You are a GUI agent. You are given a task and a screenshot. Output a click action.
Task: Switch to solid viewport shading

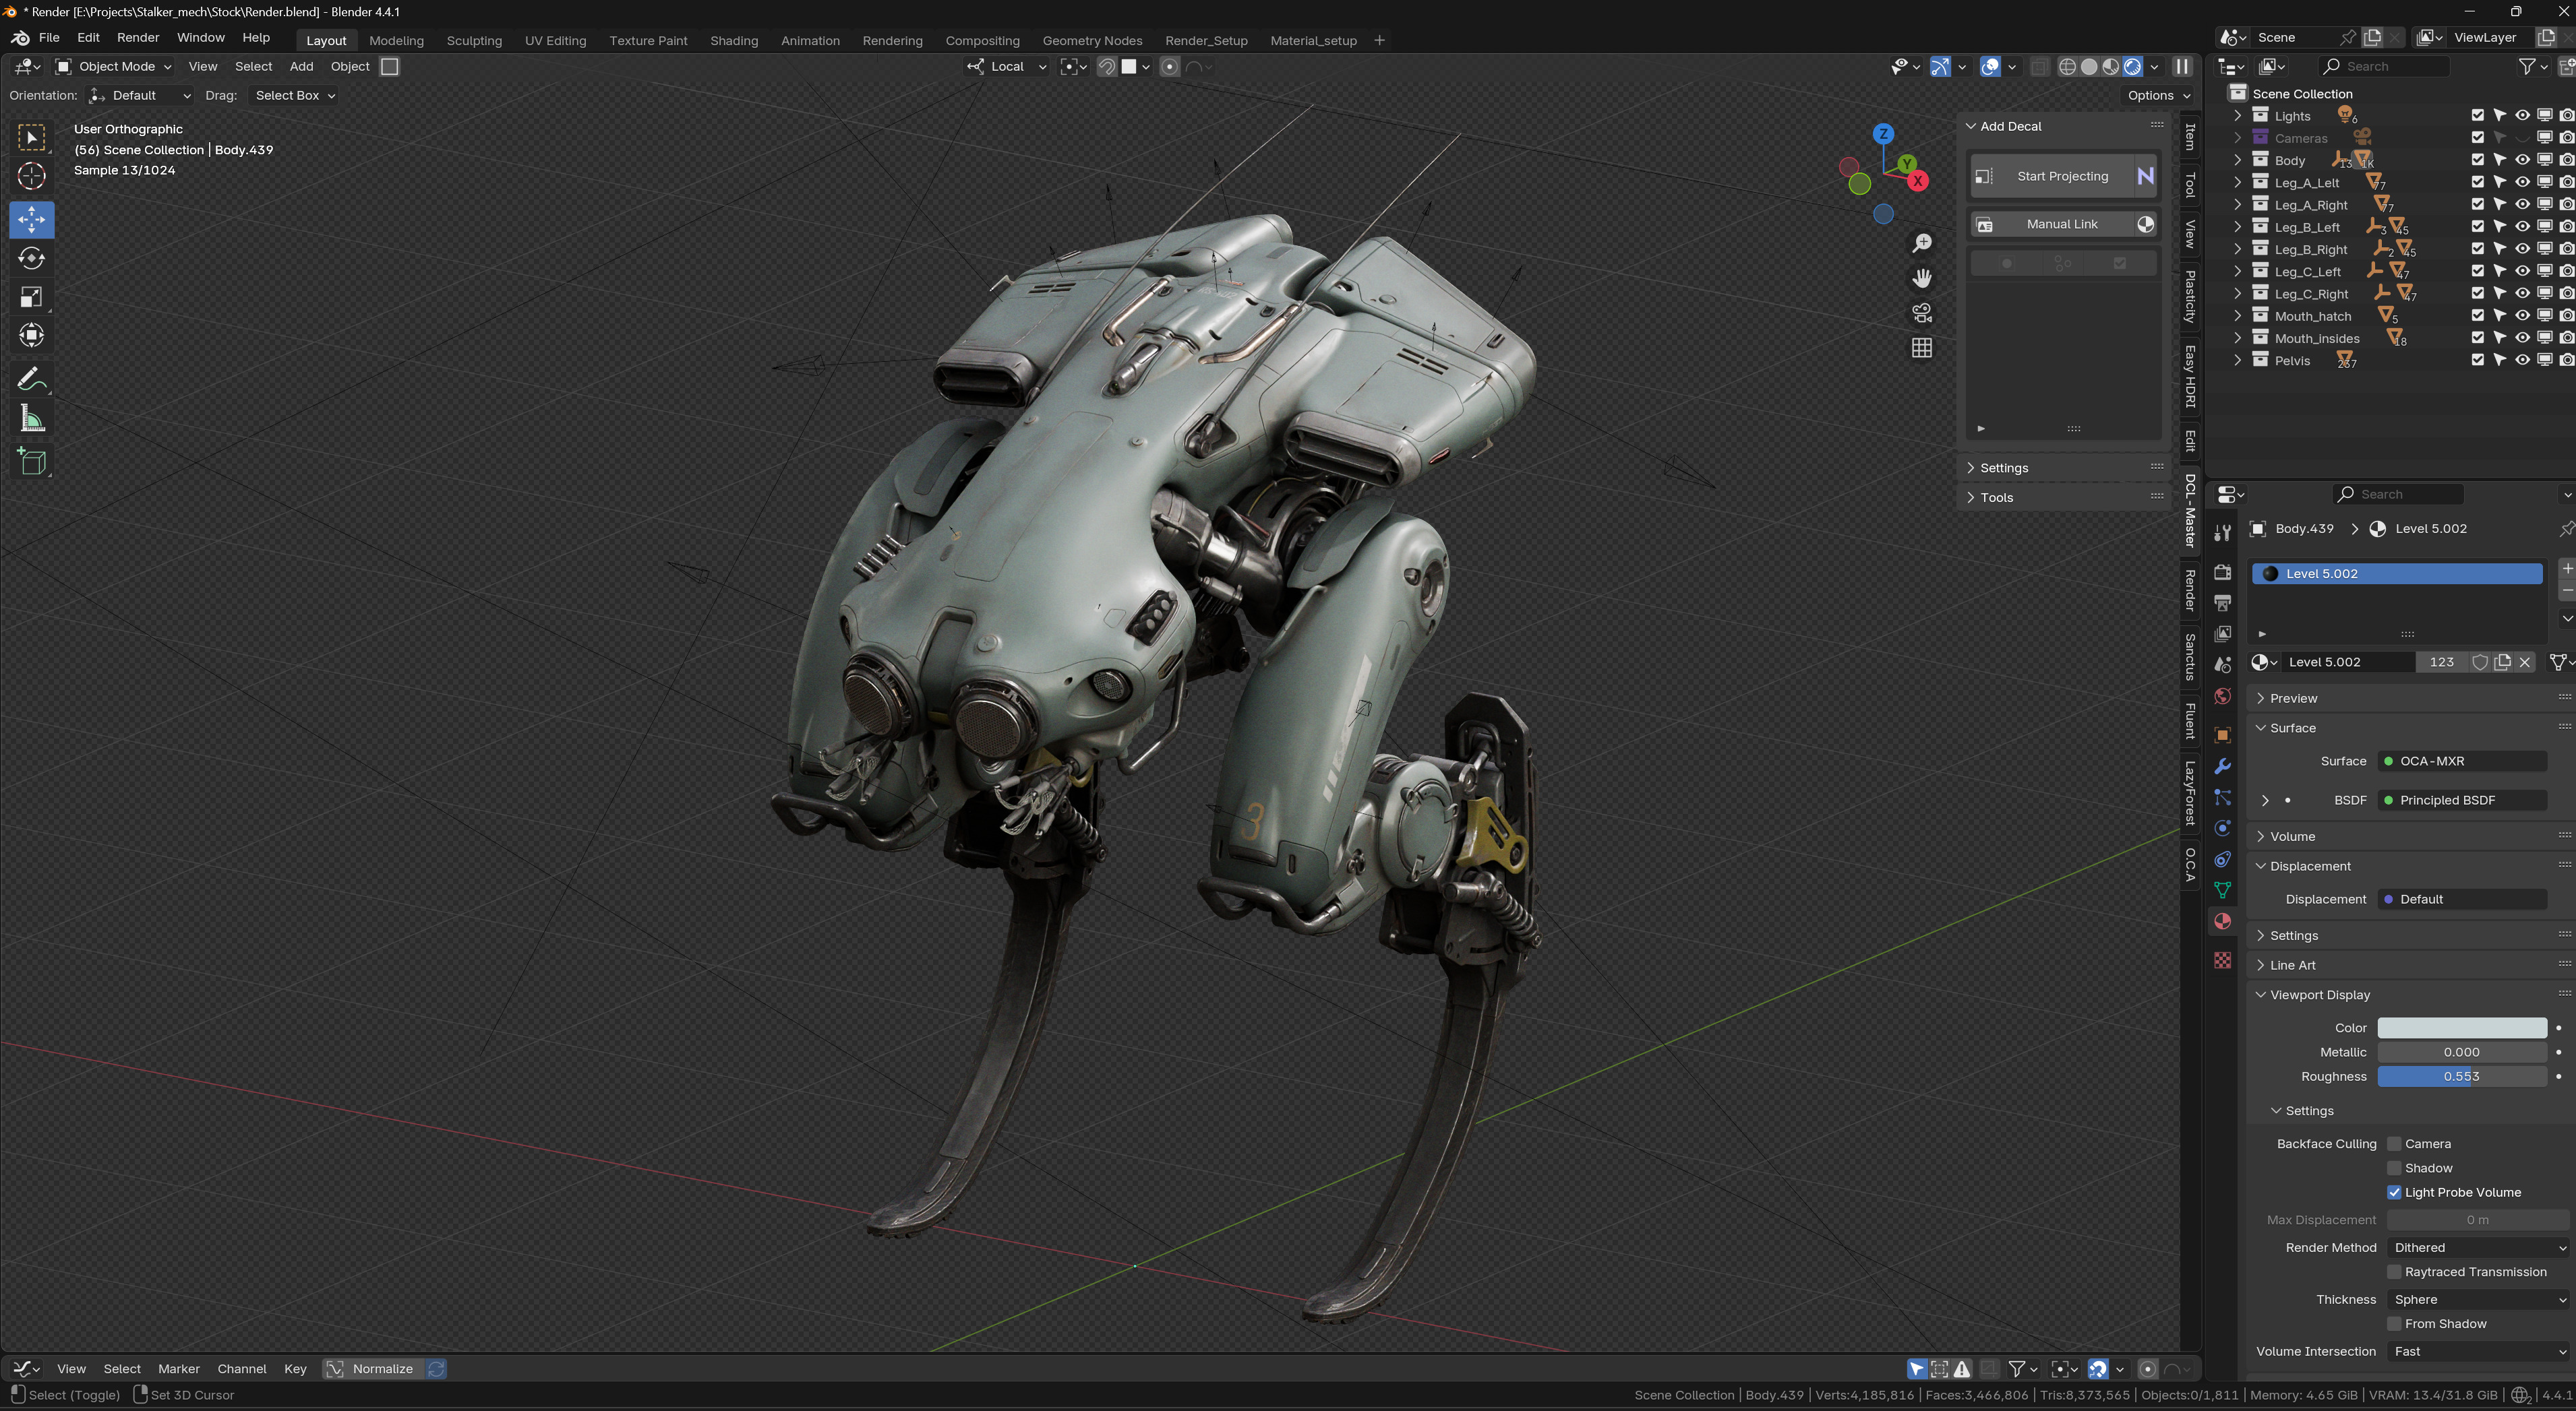coord(2089,67)
